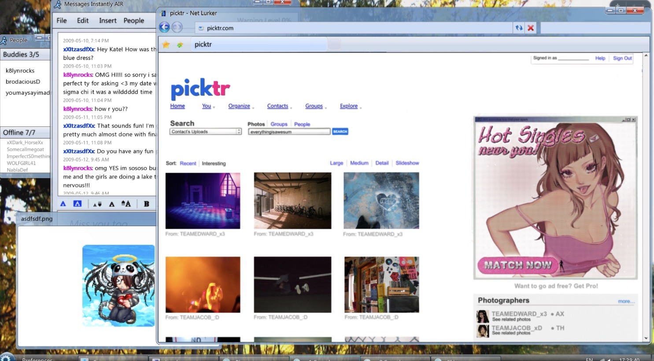Sort photos by Recent

click(x=188, y=164)
